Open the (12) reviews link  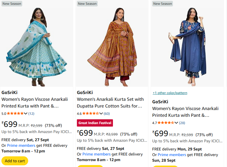coord(31,114)
